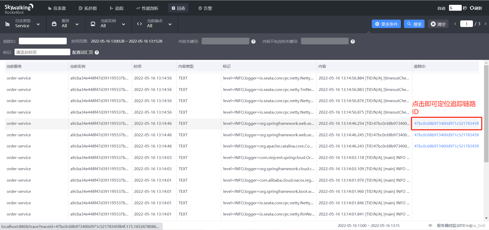Go to next page arrow

pyautogui.click(x=486, y=24)
